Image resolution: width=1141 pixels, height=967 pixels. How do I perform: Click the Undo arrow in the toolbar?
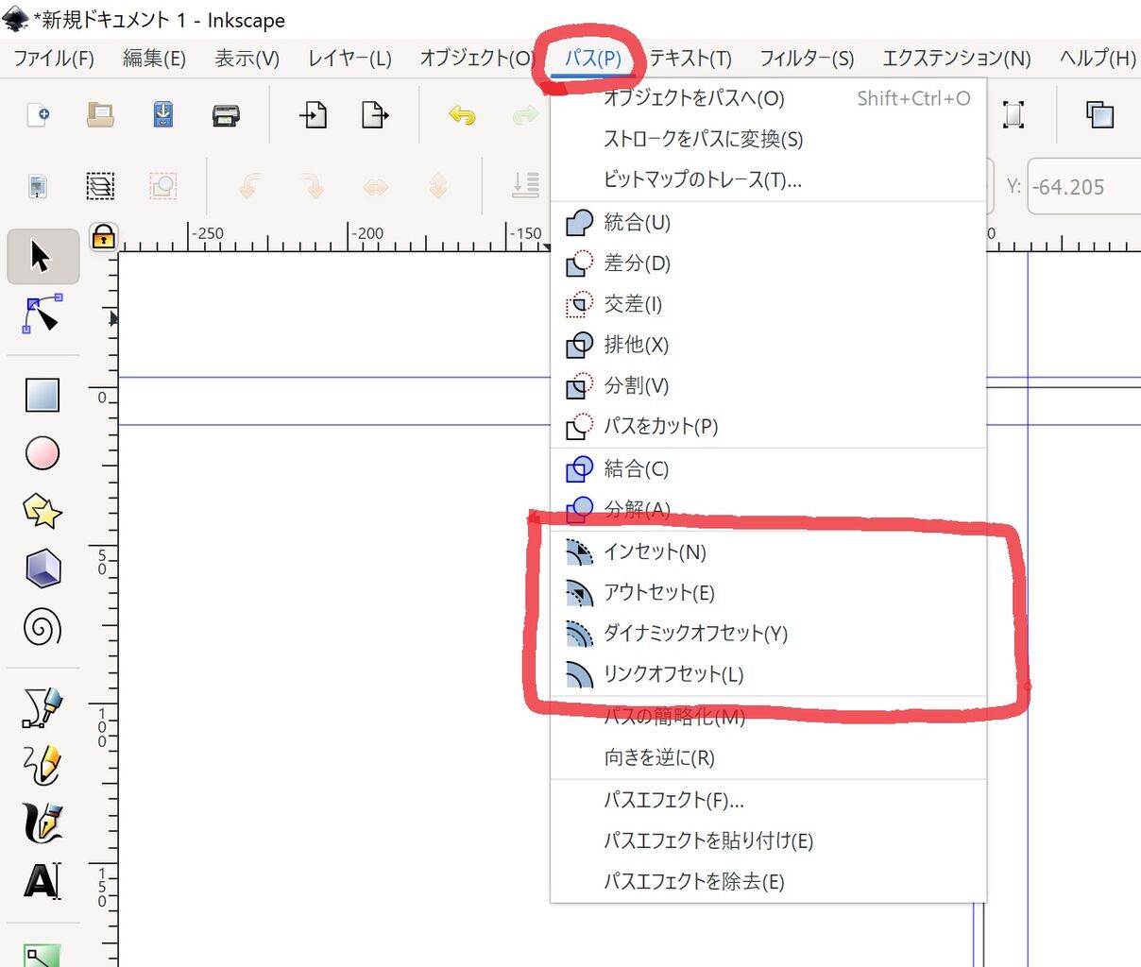[x=462, y=114]
